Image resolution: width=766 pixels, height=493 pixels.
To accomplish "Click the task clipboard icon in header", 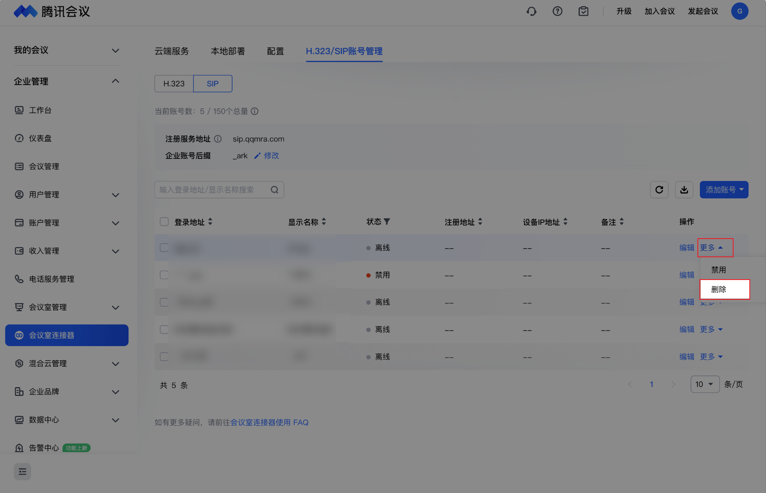I will (x=583, y=11).
